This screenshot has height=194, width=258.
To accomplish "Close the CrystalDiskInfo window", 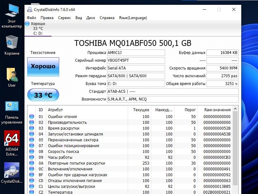I will [x=234, y=9].
